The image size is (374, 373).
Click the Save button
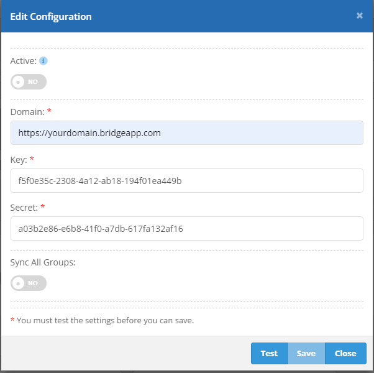coord(306,353)
